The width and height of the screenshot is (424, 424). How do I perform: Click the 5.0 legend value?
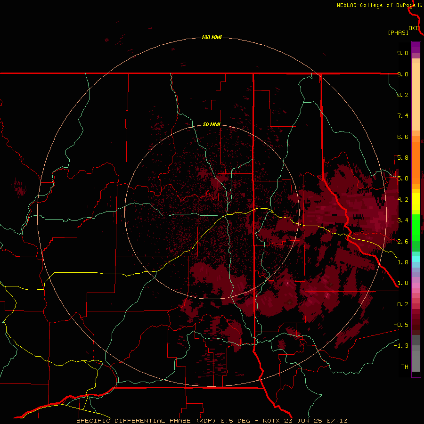[403, 179]
